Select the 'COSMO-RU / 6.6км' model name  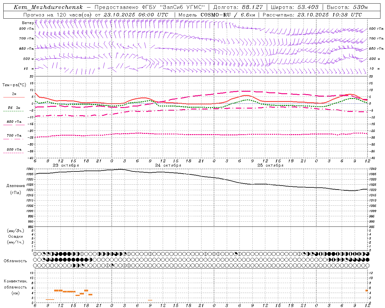pos(228,15)
